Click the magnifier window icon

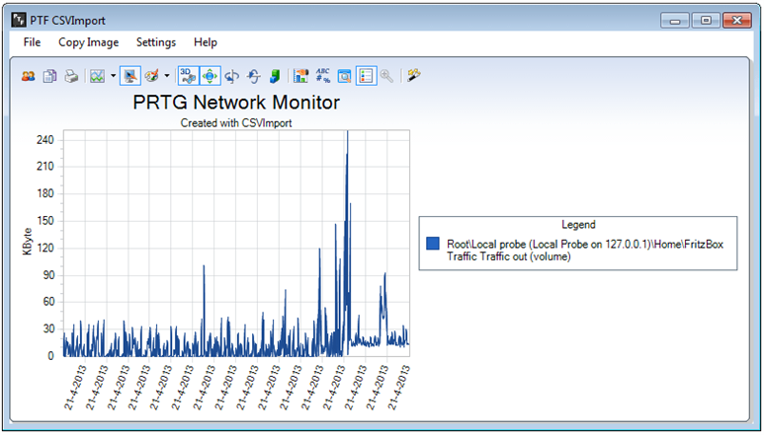tap(345, 76)
